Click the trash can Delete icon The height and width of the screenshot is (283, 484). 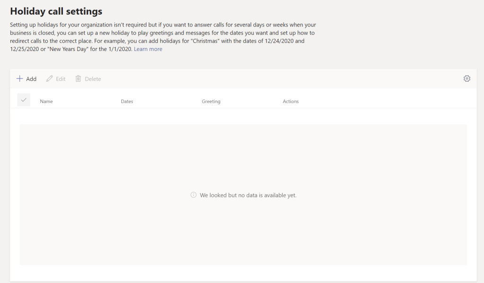(x=78, y=79)
